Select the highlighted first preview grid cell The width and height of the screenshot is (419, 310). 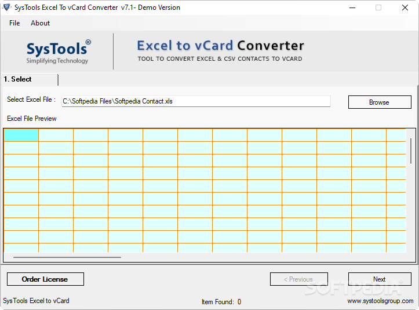pyautogui.click(x=21, y=135)
